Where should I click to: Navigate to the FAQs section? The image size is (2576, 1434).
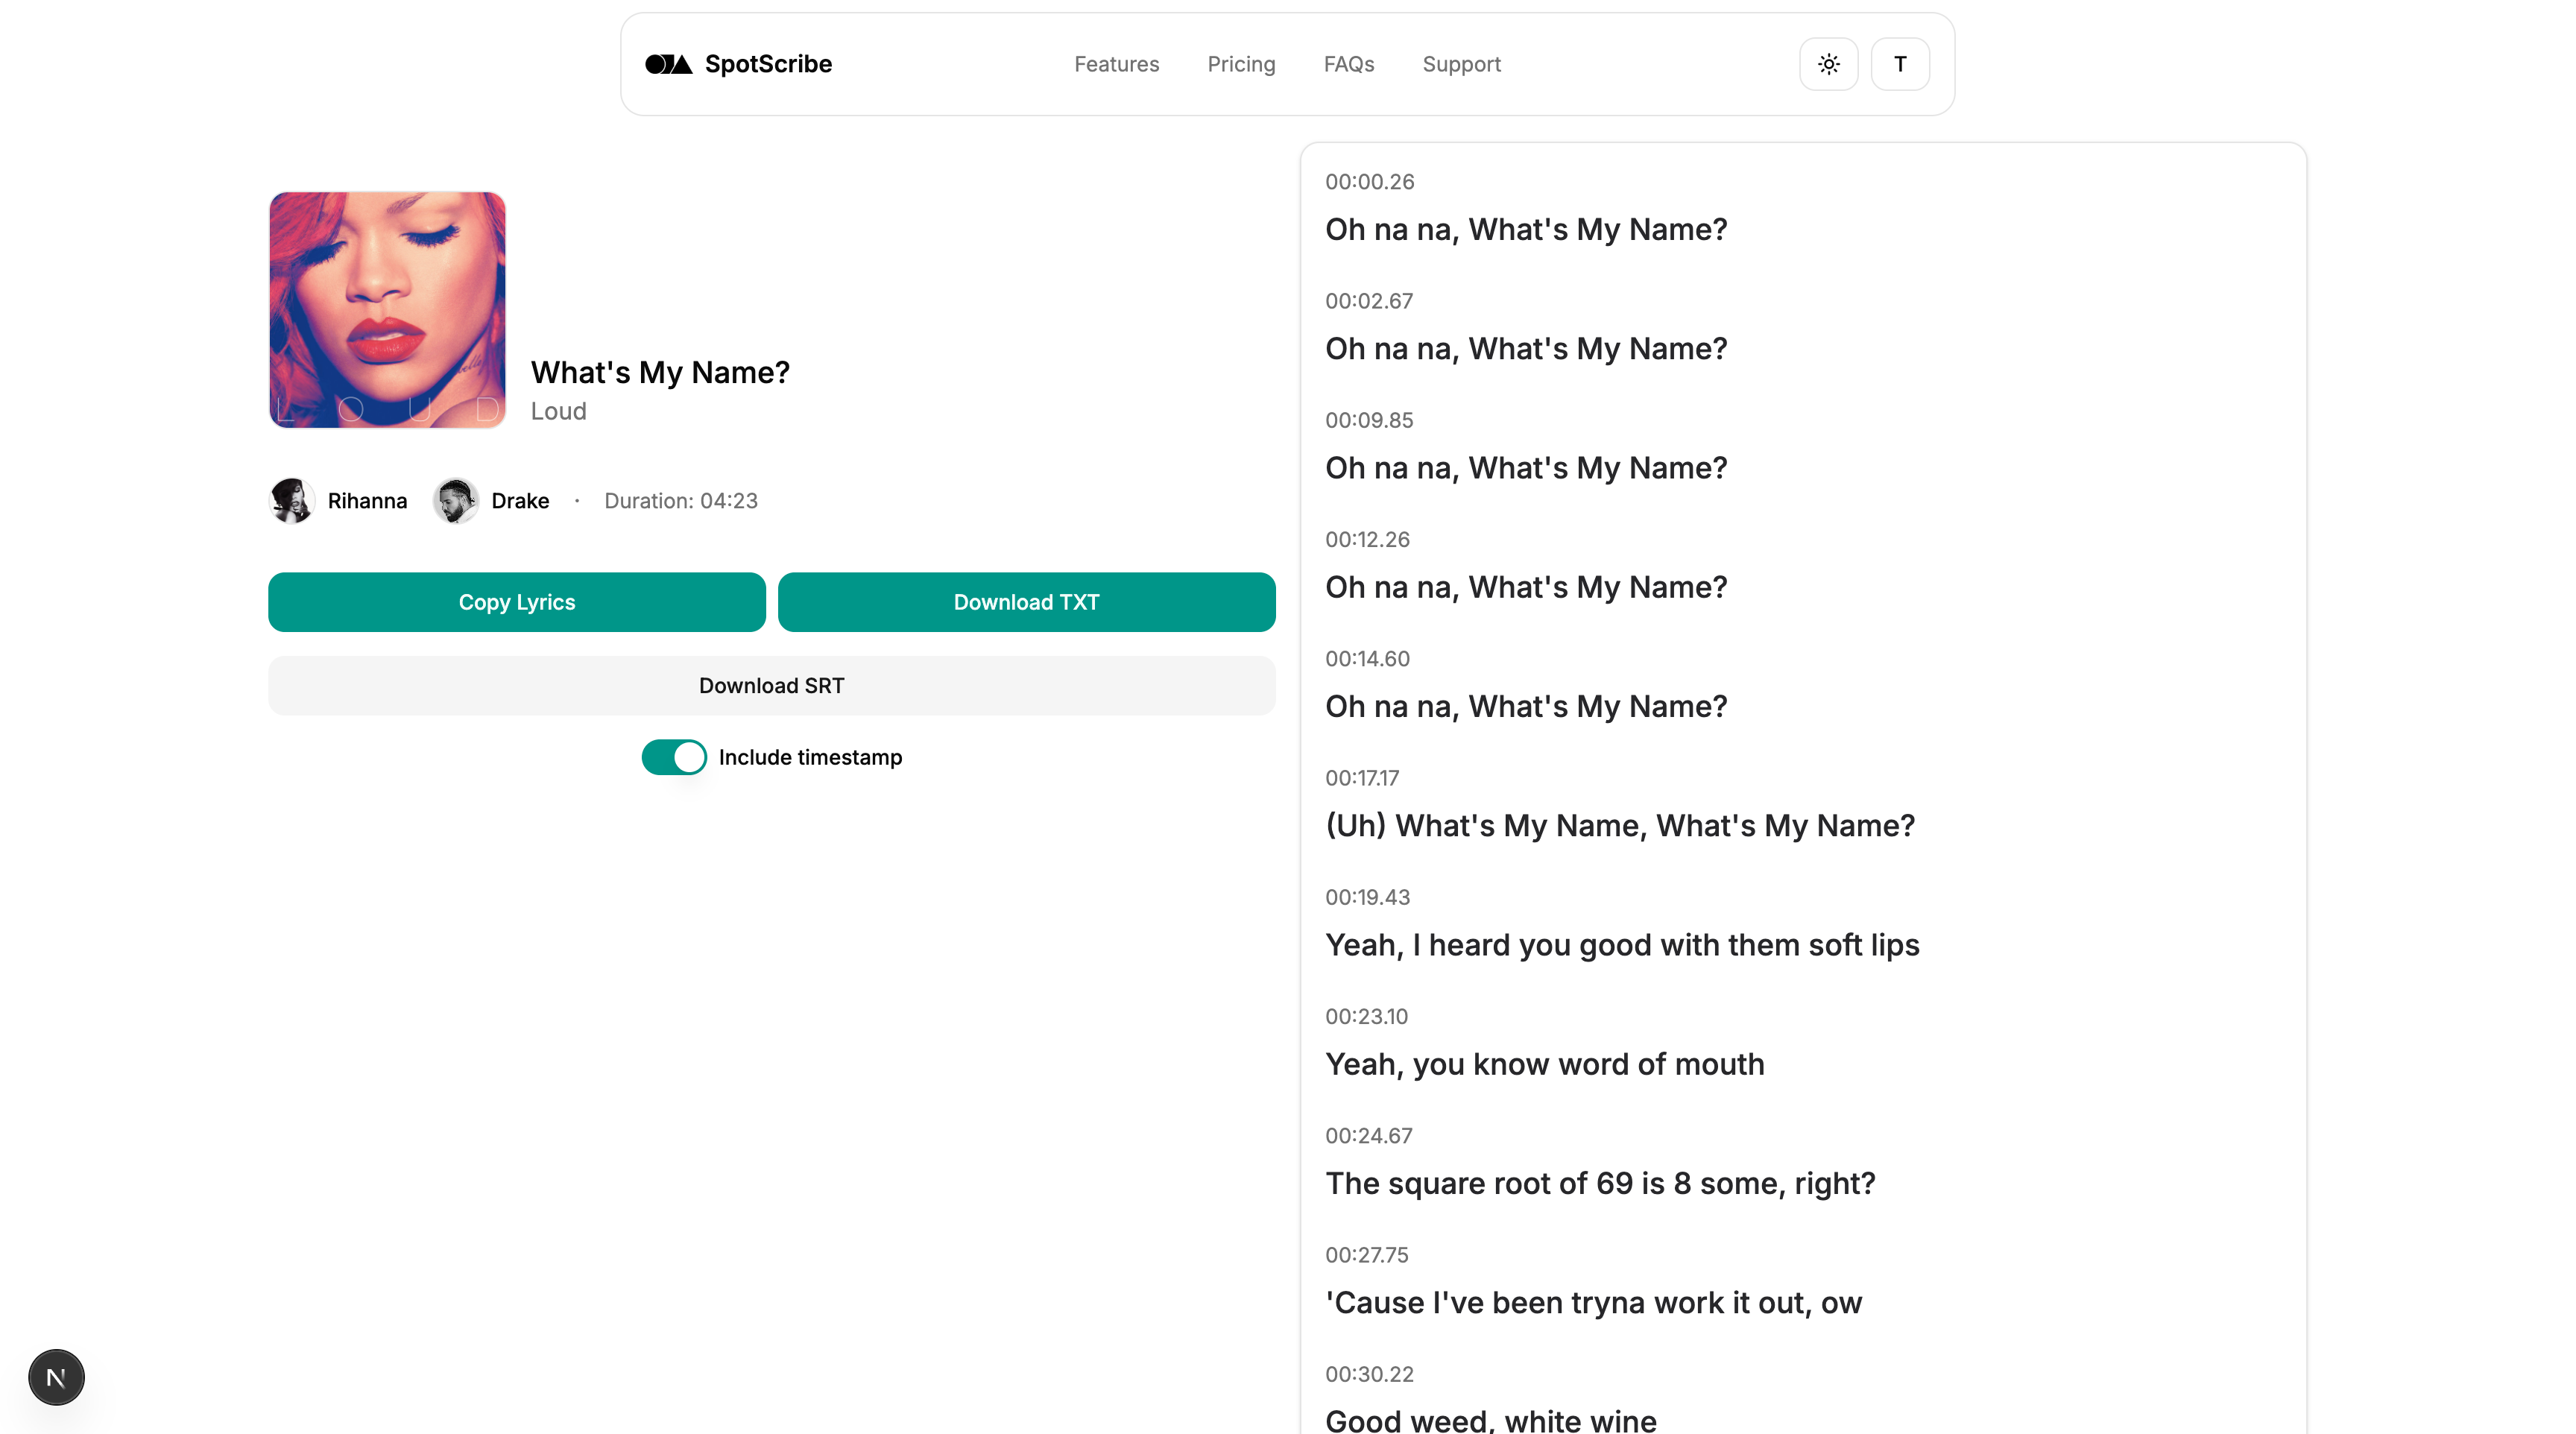click(x=1348, y=64)
